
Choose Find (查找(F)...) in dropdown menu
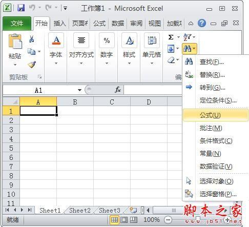click(x=216, y=62)
